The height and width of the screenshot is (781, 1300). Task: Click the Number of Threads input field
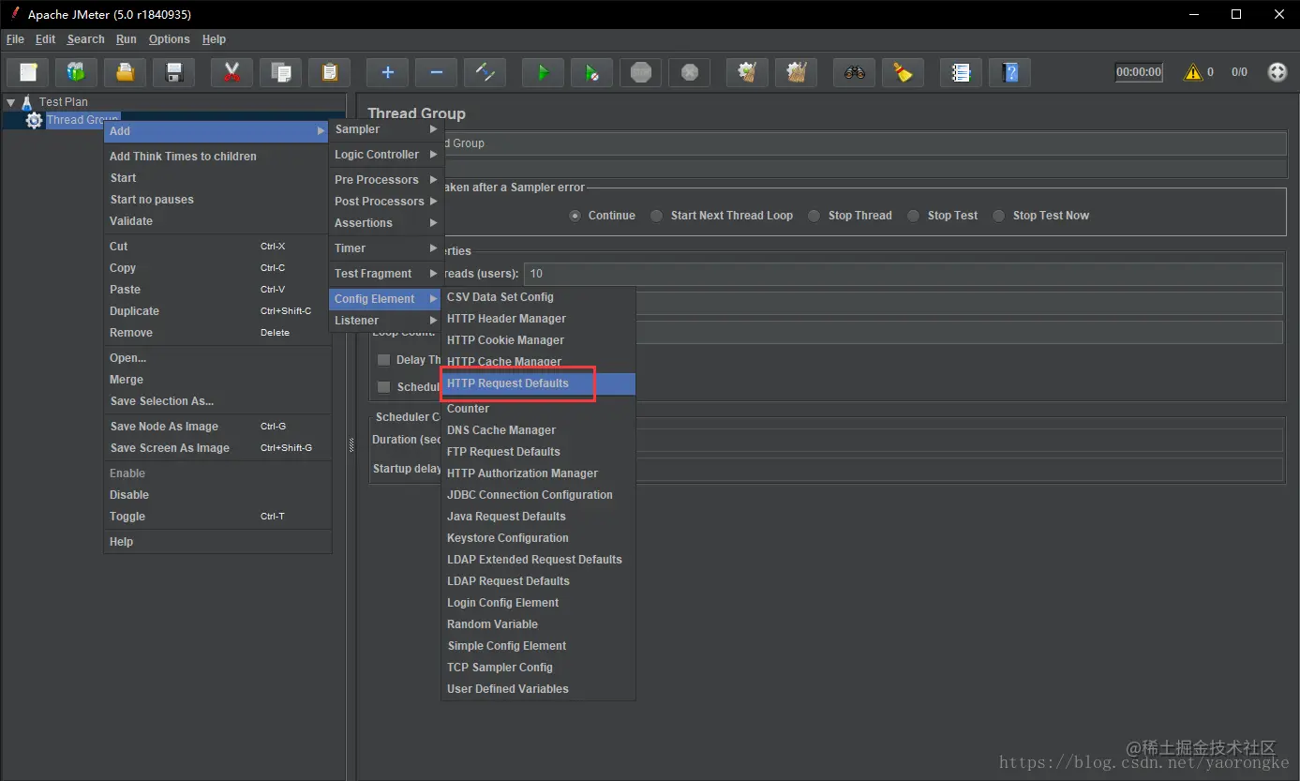coord(904,274)
